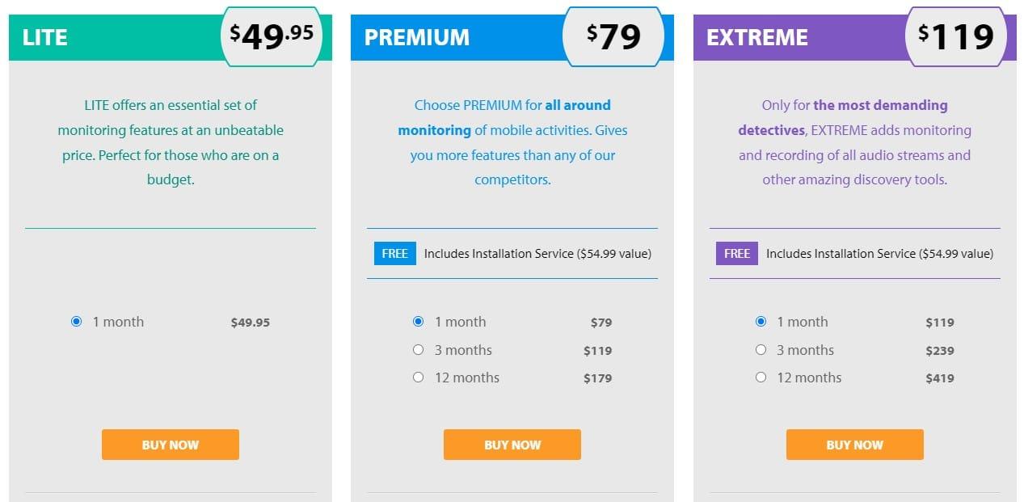This screenshot has height=502, width=1024.
Task: Select the 12 months option in PREMIUM plan
Action: coord(418,377)
